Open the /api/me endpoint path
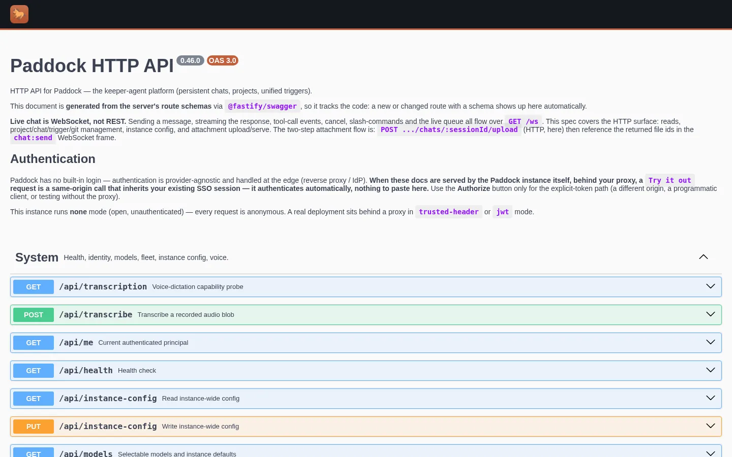 click(x=76, y=343)
